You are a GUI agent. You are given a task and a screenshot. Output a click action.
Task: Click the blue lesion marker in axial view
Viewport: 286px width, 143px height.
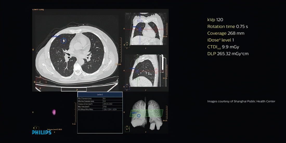click(63, 41)
